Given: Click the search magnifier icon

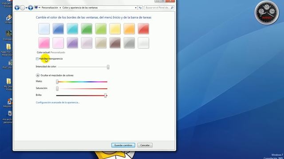Looking at the screenshot, I should tap(172, 8).
